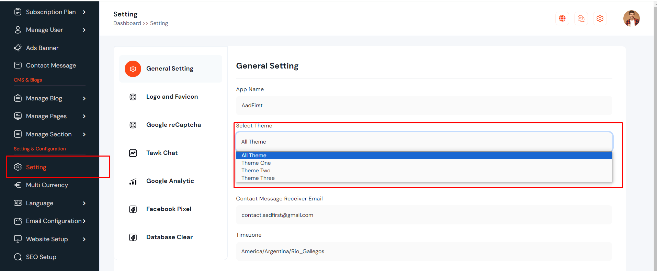Choose Theme One from the dropdown list
This screenshot has width=657, height=271.
click(x=256, y=163)
